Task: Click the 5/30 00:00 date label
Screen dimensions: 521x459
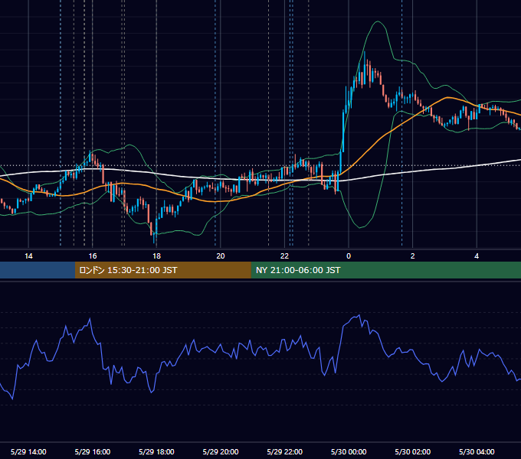Action: click(x=349, y=451)
